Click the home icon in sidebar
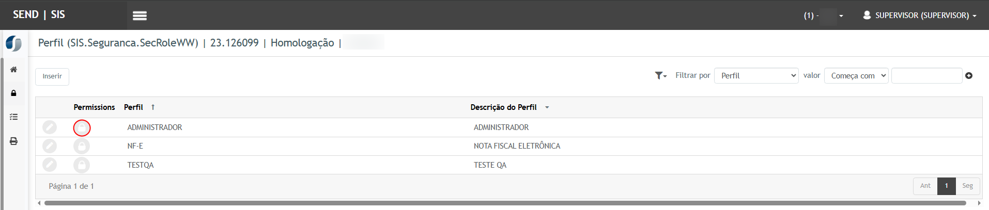This screenshot has height=210, width=989. (x=14, y=70)
